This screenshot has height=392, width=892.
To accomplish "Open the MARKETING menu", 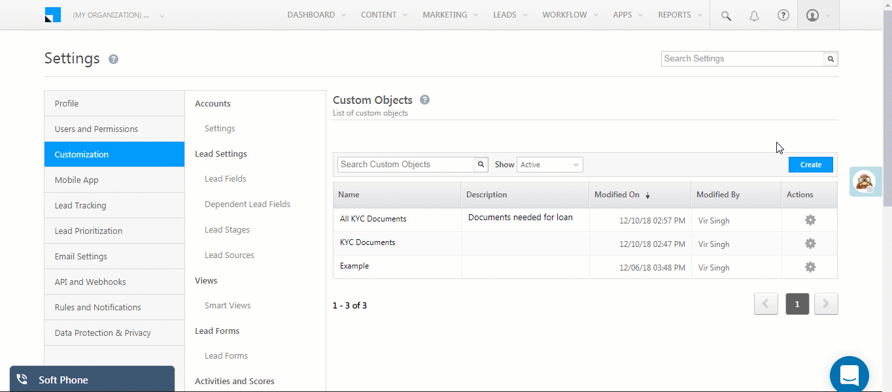I will (445, 14).
